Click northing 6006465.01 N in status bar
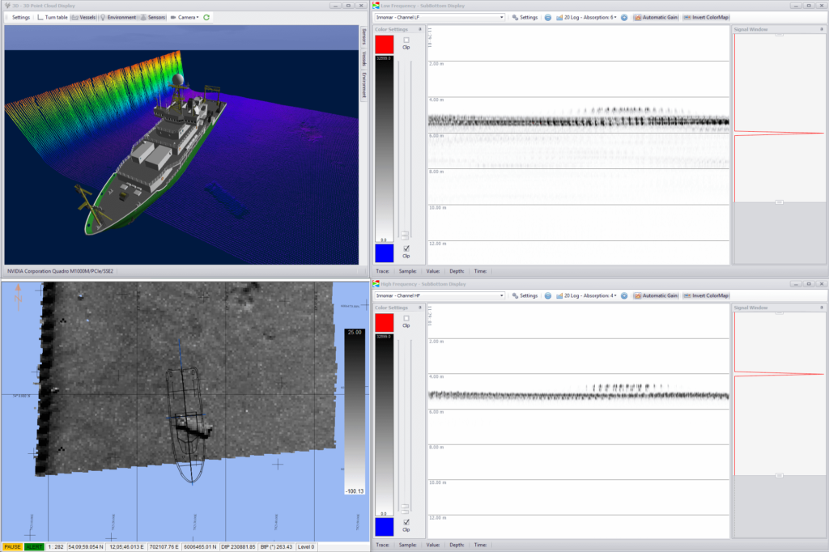829x552 pixels. [200, 546]
